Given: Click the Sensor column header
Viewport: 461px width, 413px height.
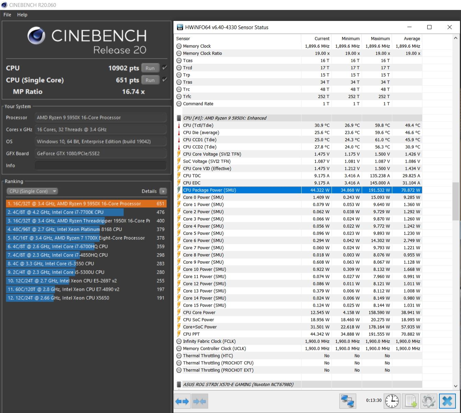Looking at the screenshot, I should coord(238,38).
